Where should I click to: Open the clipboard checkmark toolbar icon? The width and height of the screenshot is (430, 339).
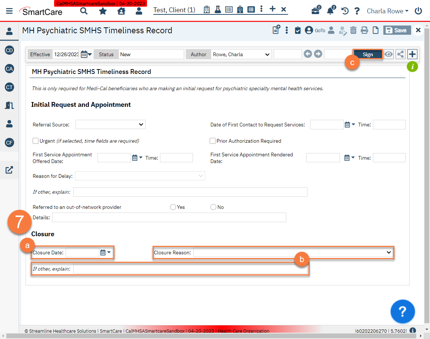pyautogui.click(x=298, y=30)
